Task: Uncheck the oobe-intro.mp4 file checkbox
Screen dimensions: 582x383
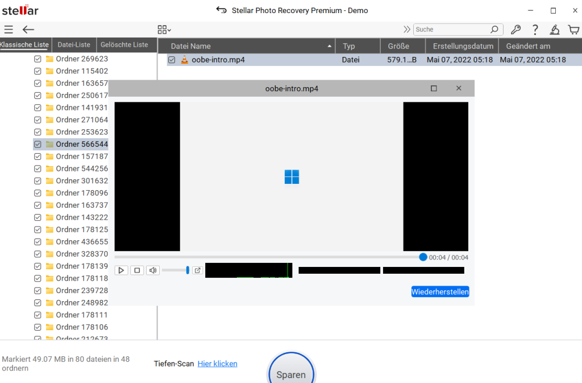Action: 172,60
